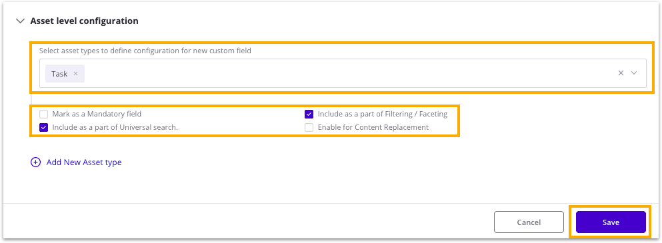Click the 'Enable for Content Replacement' label text

[x=373, y=127]
